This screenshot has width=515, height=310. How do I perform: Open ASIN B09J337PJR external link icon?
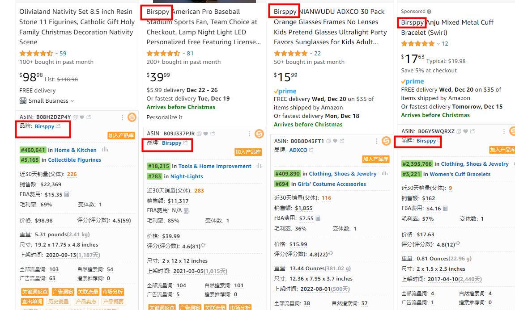(x=213, y=133)
